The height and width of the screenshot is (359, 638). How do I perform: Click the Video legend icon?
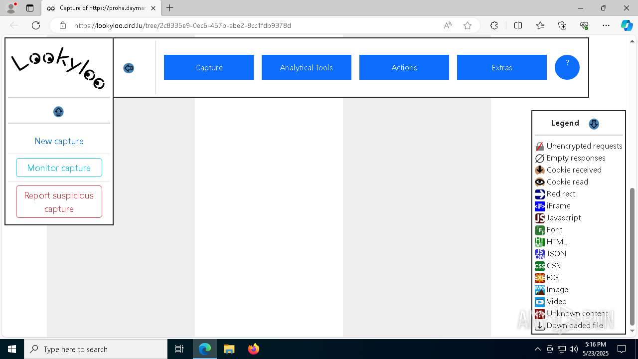(540, 302)
